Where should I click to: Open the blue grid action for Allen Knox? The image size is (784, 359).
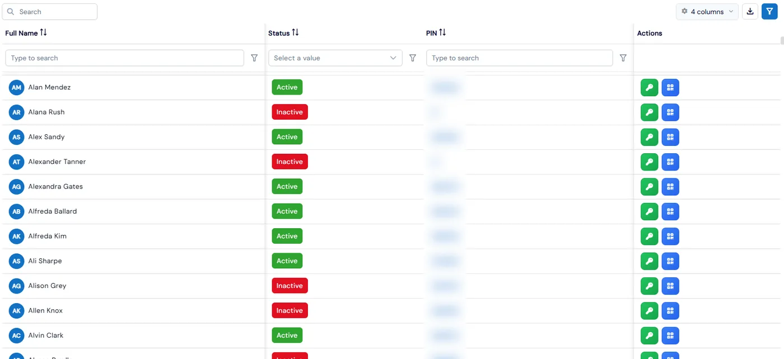[670, 310]
